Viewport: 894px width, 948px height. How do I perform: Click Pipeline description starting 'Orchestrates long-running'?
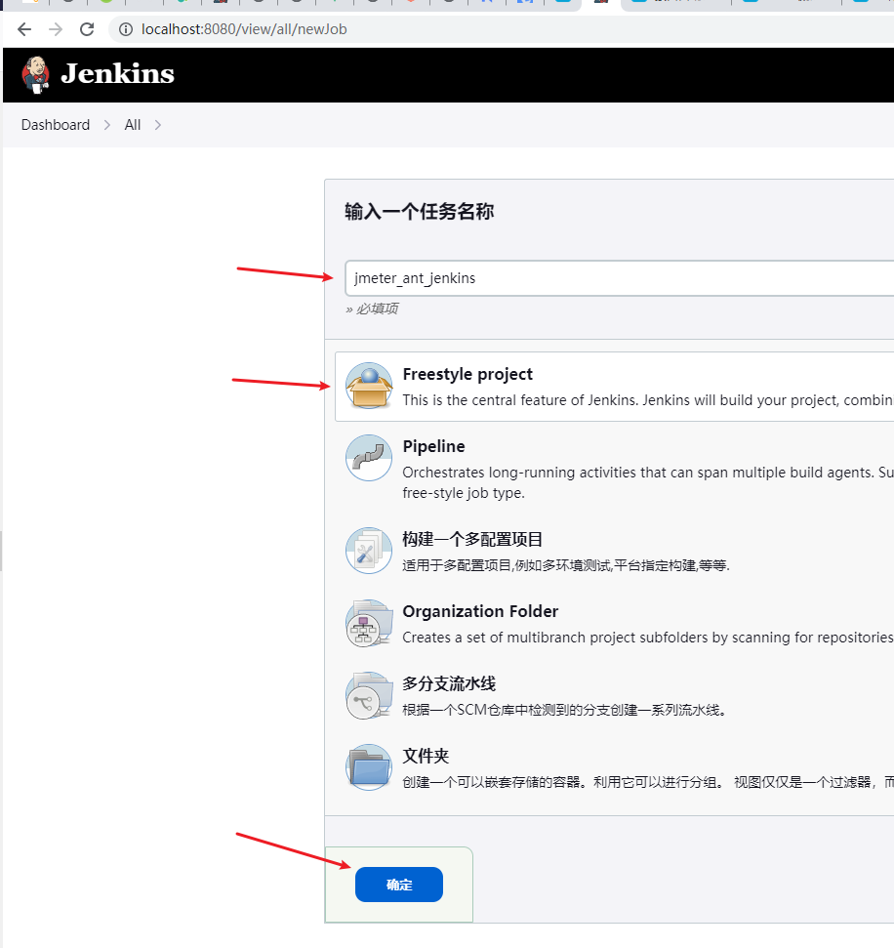(x=648, y=482)
